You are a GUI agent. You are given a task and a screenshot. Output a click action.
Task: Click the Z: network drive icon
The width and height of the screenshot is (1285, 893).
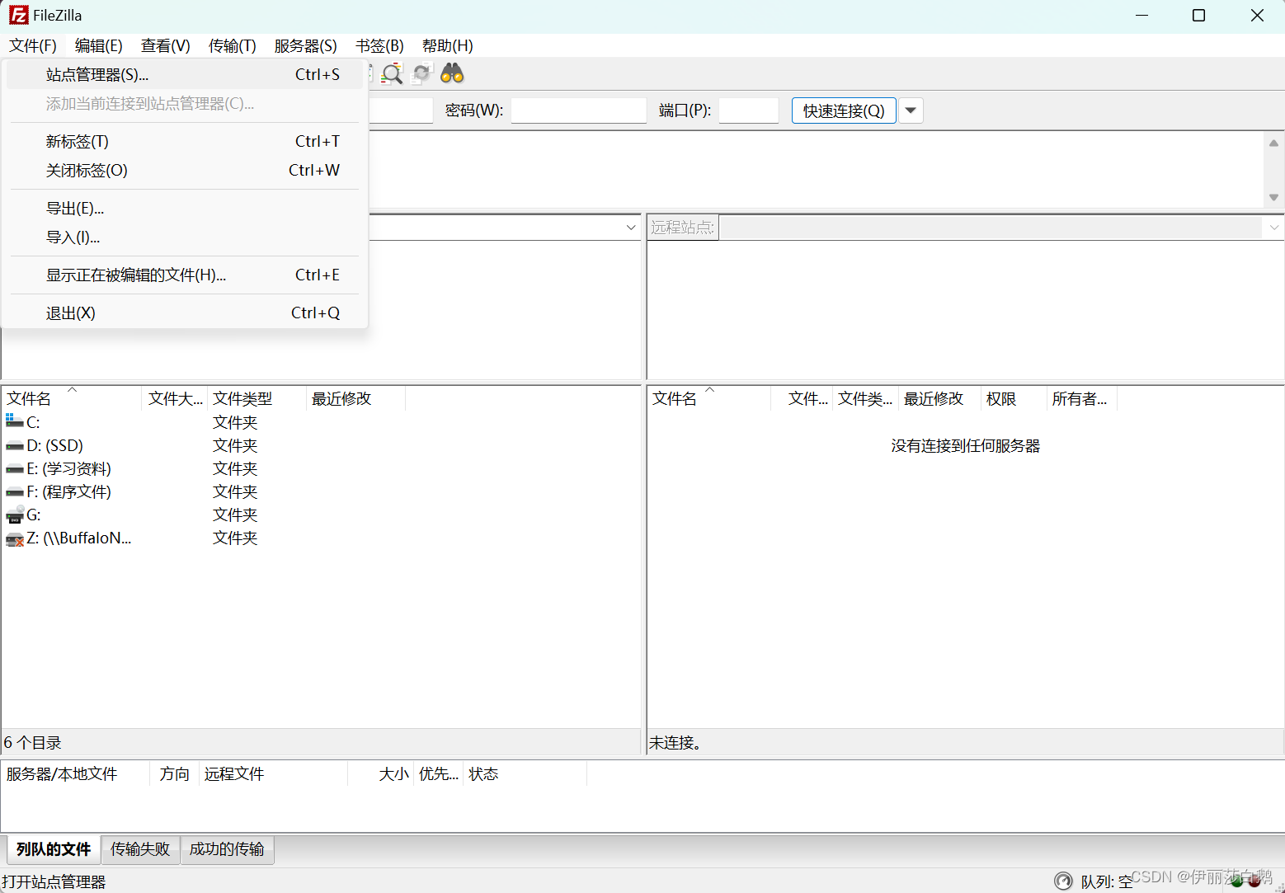pos(15,538)
